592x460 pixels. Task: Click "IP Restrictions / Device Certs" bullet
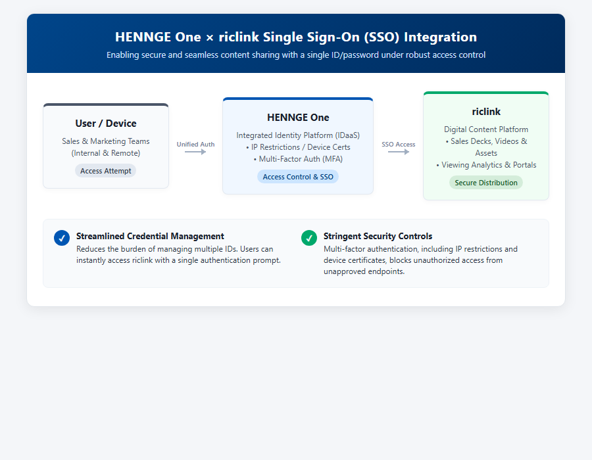[x=298, y=147]
